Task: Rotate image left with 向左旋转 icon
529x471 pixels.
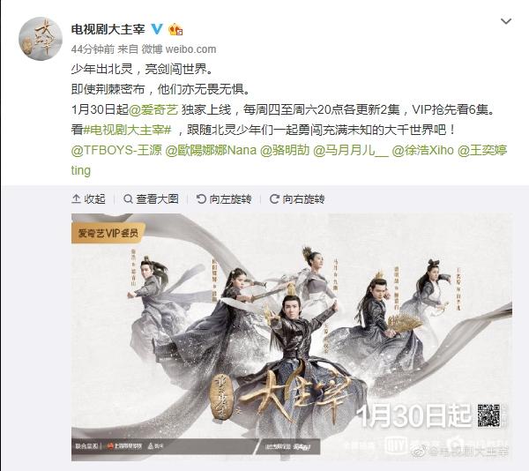Action: point(201,199)
